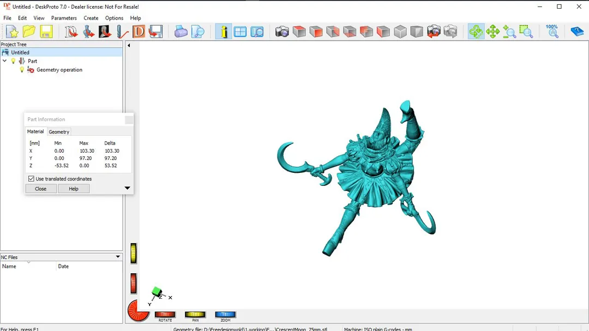Click the grayed camera next-view icon
589x331 pixels.
450,32
